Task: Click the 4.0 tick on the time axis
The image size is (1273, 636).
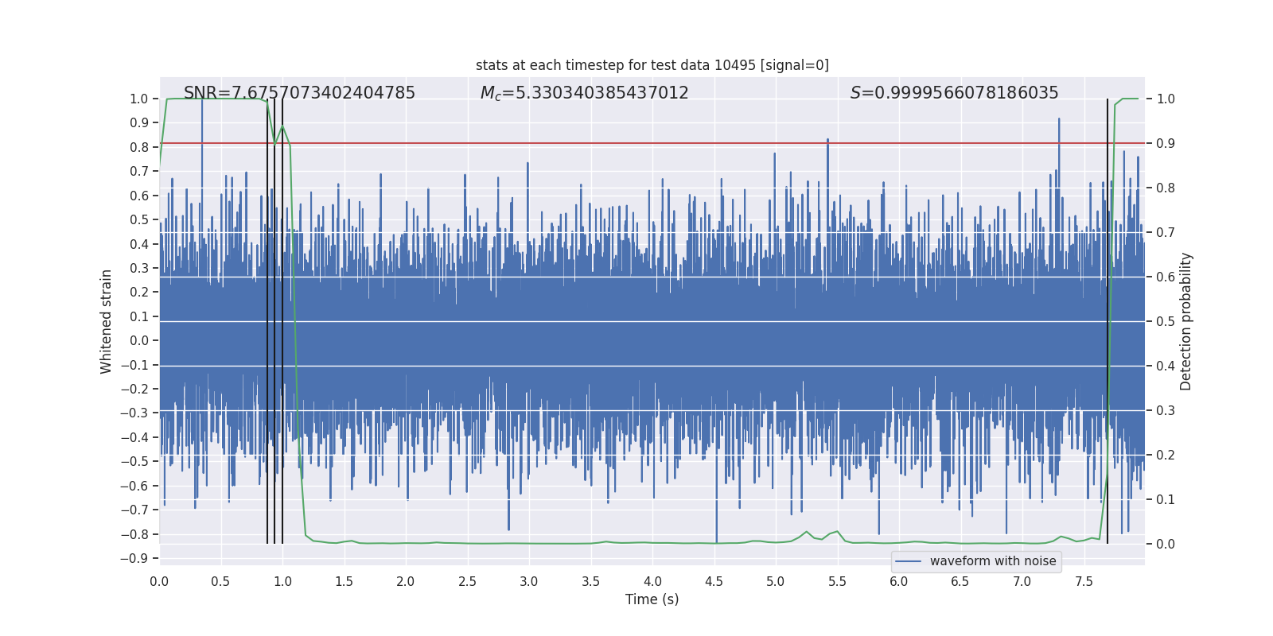Action: (652, 581)
